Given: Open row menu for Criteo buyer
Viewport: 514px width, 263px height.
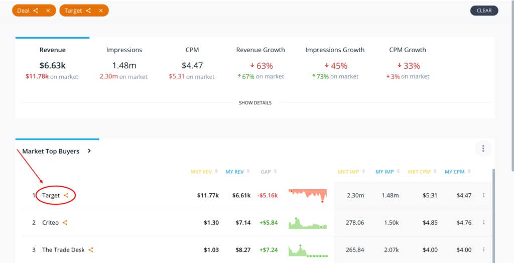Looking at the screenshot, I should click(x=483, y=222).
